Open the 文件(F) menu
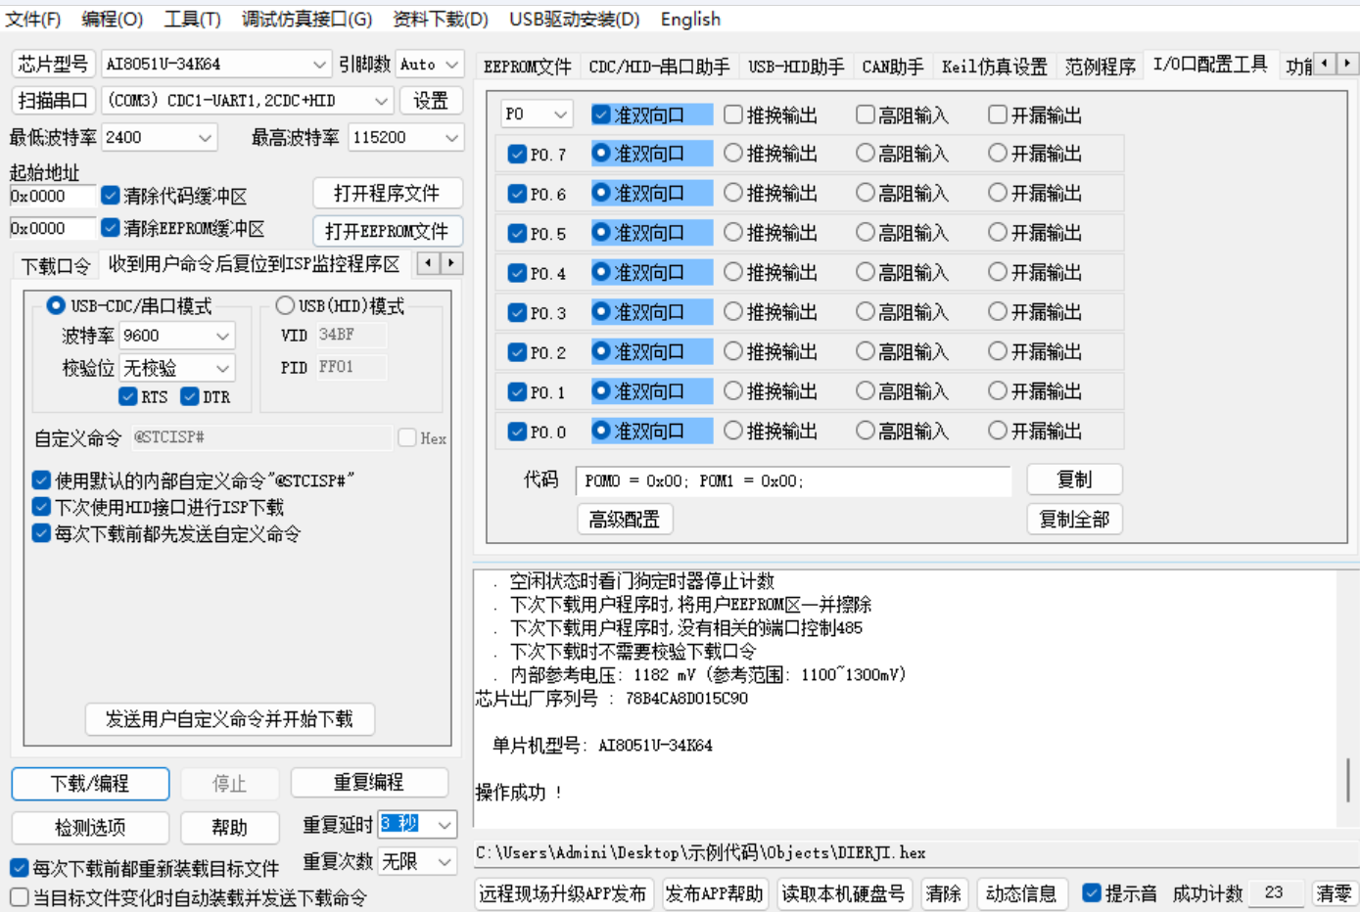 33,20
